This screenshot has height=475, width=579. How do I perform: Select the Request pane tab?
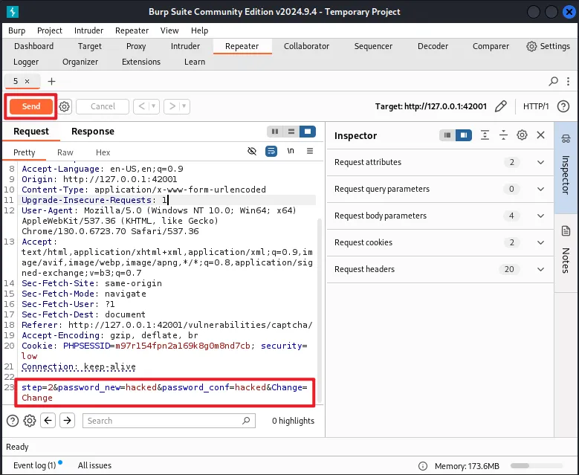(31, 132)
